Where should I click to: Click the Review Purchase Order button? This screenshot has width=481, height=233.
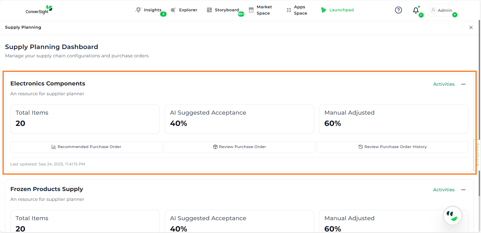coord(239,147)
